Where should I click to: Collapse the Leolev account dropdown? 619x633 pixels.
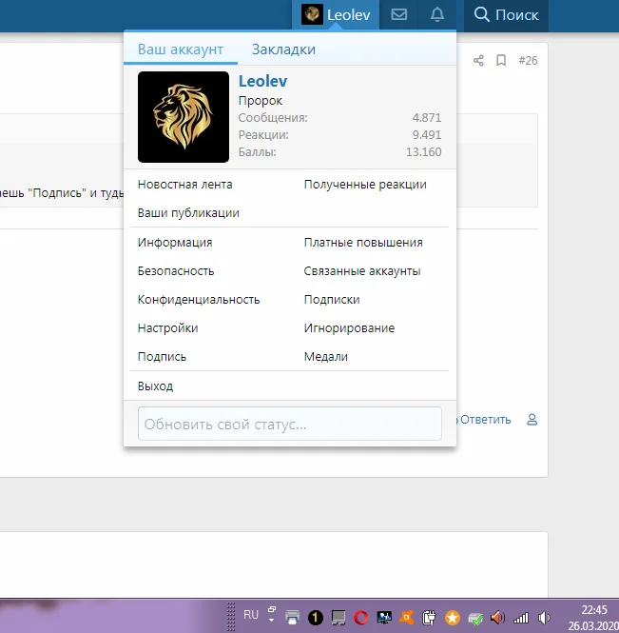[339, 14]
